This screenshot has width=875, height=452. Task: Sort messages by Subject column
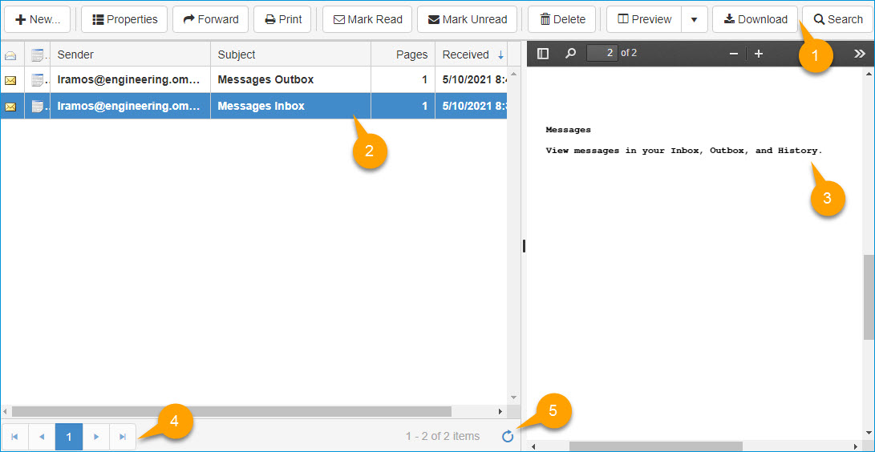coord(291,54)
